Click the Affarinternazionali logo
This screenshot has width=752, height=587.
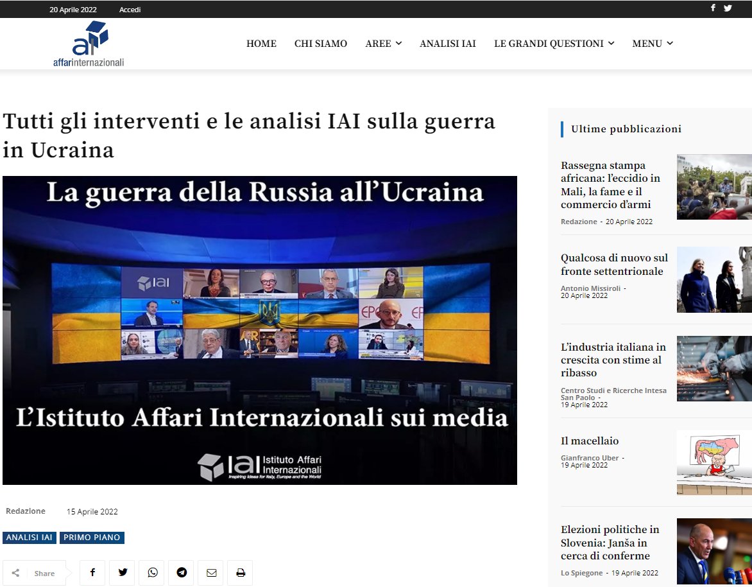pos(89,44)
